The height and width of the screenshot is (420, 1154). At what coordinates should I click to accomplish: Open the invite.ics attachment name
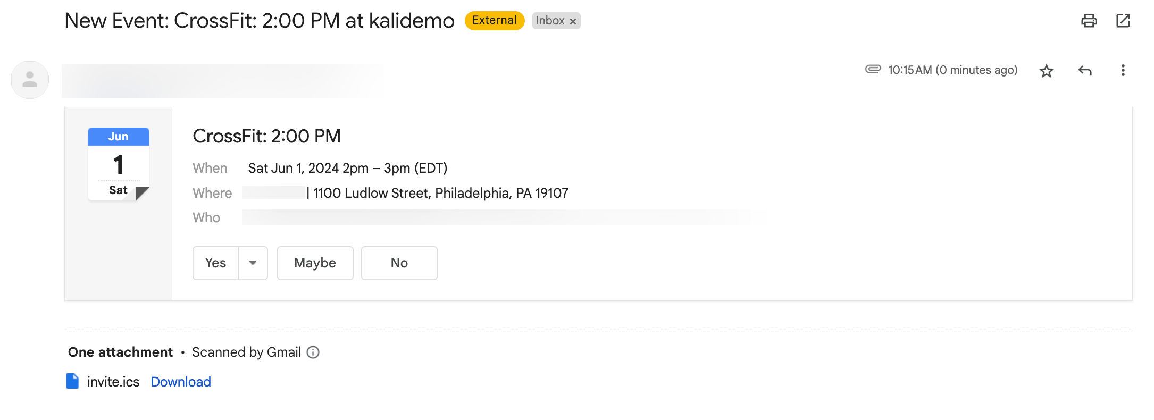click(x=113, y=382)
